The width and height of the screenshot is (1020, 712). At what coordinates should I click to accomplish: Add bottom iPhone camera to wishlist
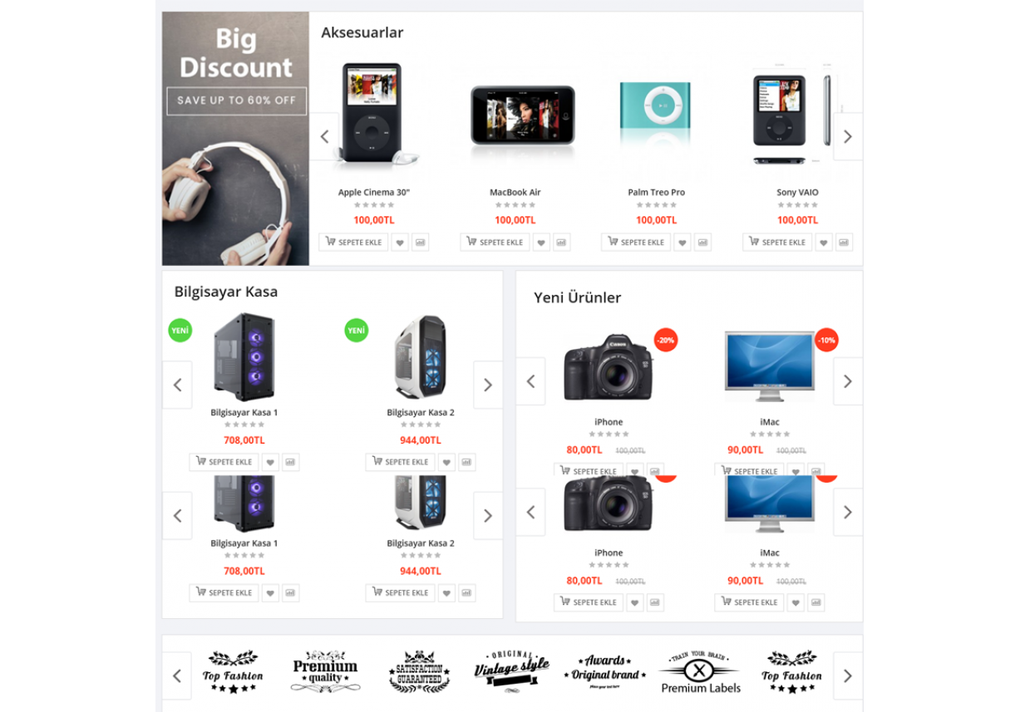pos(635,602)
